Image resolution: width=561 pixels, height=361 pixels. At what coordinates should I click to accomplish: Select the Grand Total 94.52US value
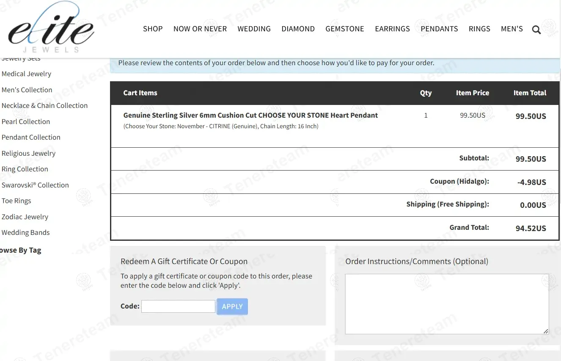click(531, 228)
